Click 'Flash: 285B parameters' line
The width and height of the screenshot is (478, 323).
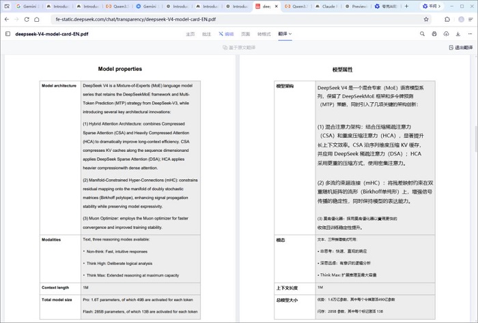[140, 311]
